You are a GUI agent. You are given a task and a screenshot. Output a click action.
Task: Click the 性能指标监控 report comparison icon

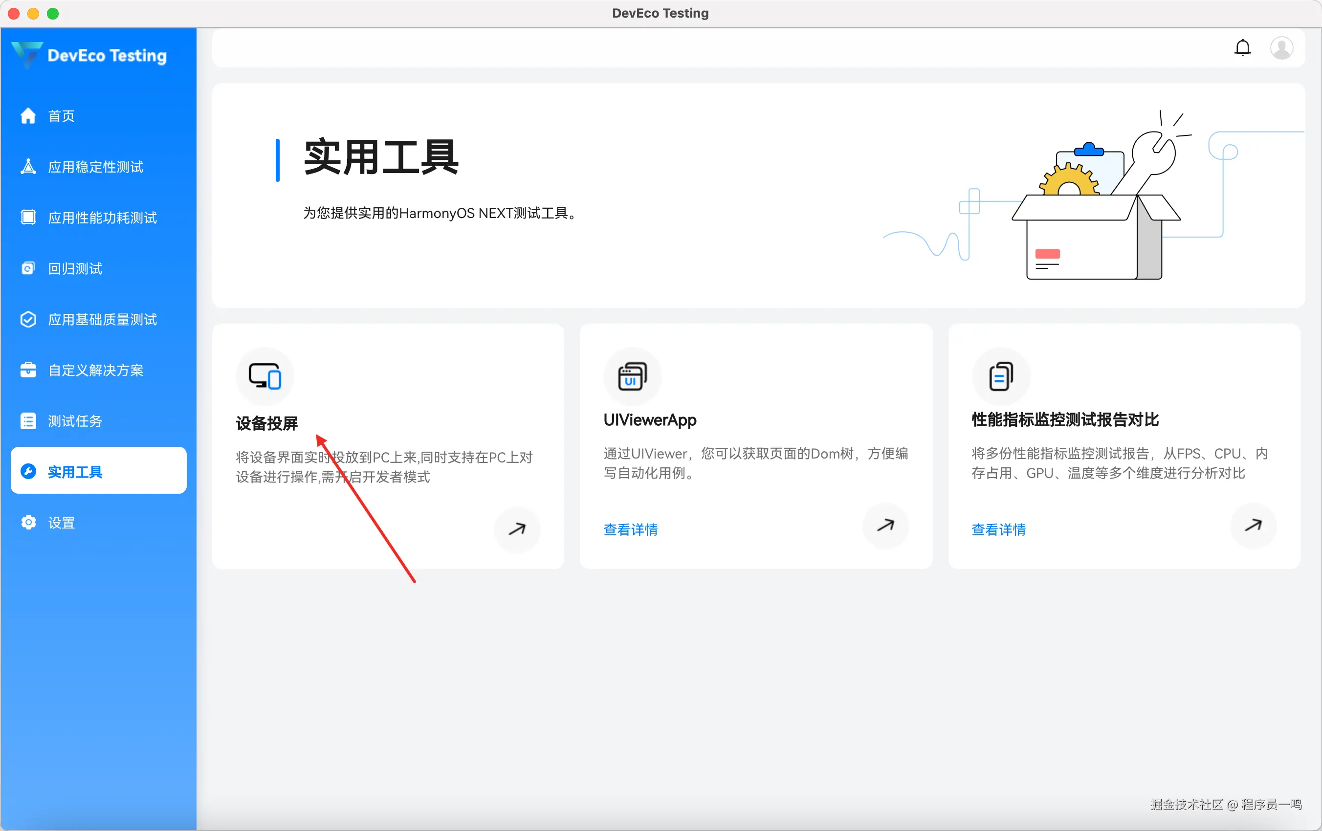[1000, 376]
